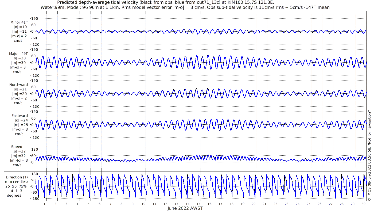The width and height of the screenshot is (374, 214).
Task: Click the 'Northward' panel label
Action: pyautogui.click(x=19, y=85)
